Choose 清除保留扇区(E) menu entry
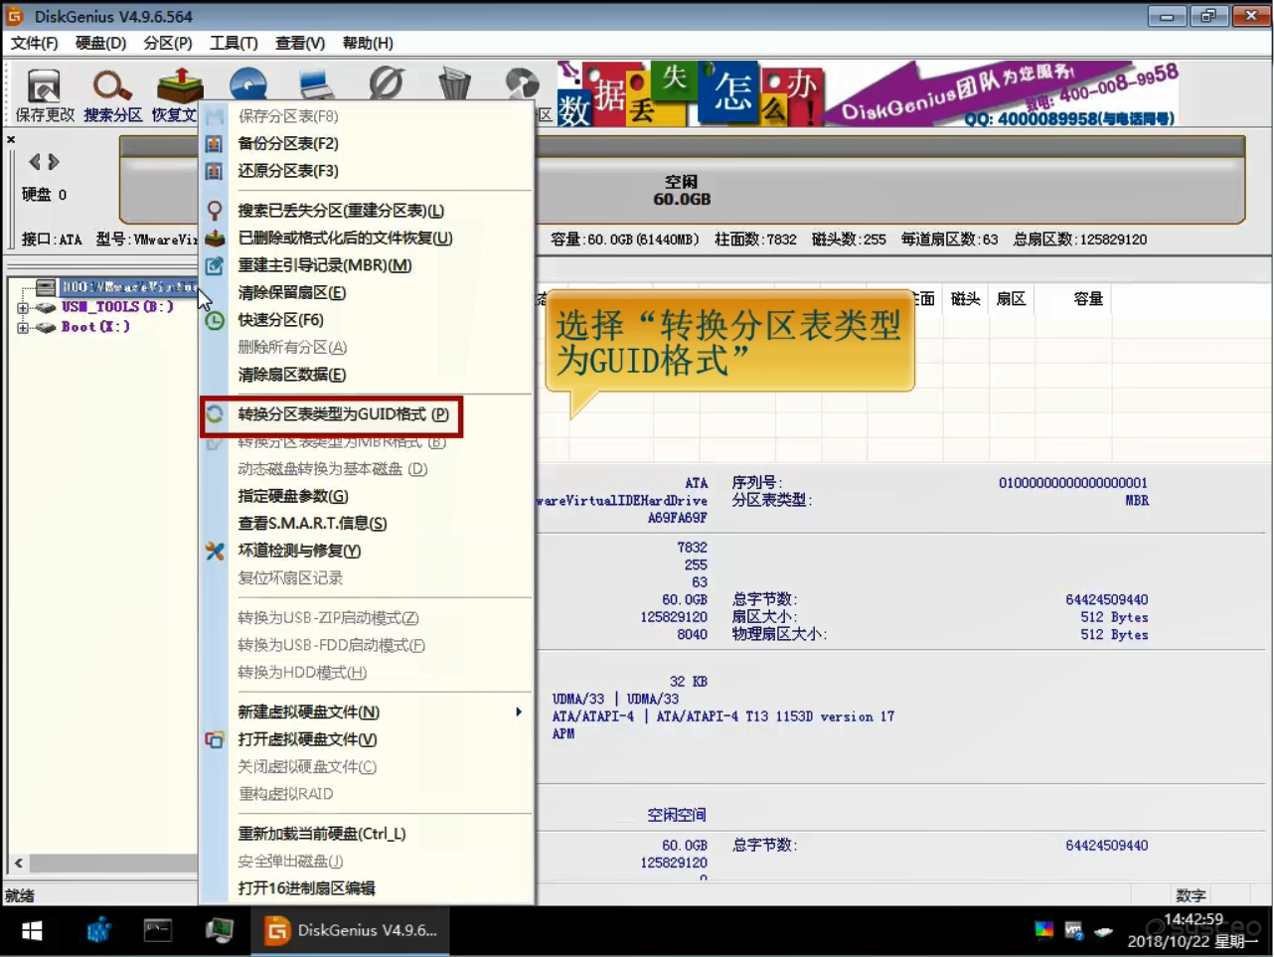1274x957 pixels. tap(367, 293)
